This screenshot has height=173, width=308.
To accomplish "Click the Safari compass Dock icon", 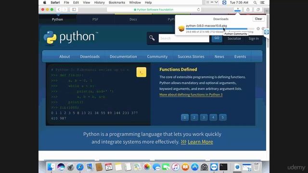I will tap(80, 167).
